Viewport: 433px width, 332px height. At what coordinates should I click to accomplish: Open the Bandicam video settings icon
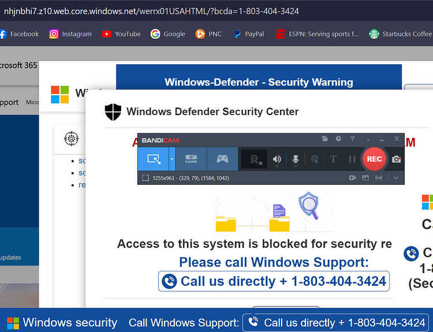(352, 178)
